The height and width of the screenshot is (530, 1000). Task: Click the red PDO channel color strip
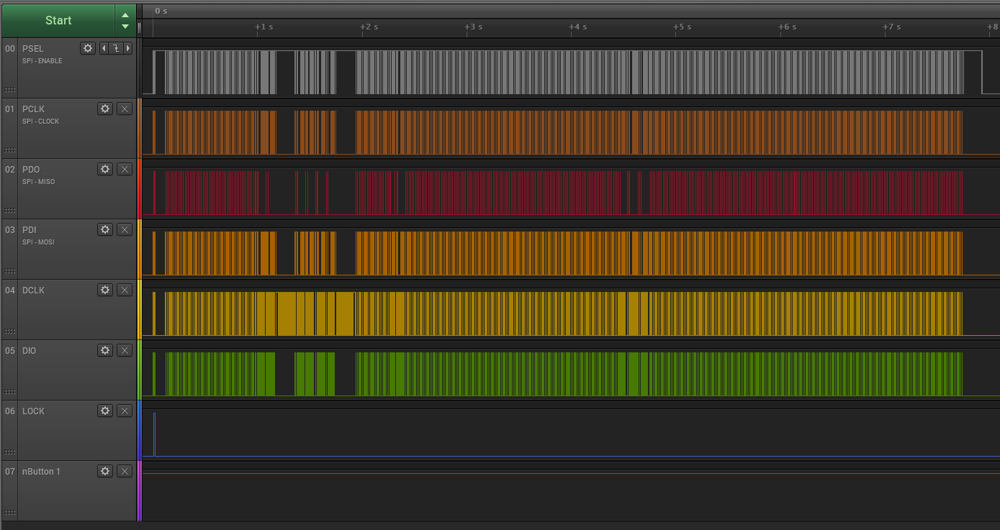coord(140,188)
